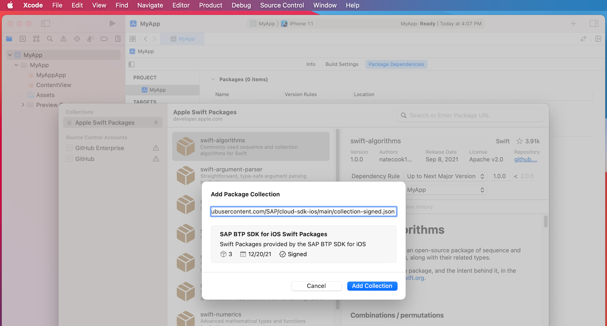Expand the Preview Content folder
607x326 pixels.
[23, 105]
